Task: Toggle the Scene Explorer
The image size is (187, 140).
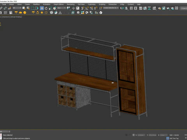Action: (131, 8)
